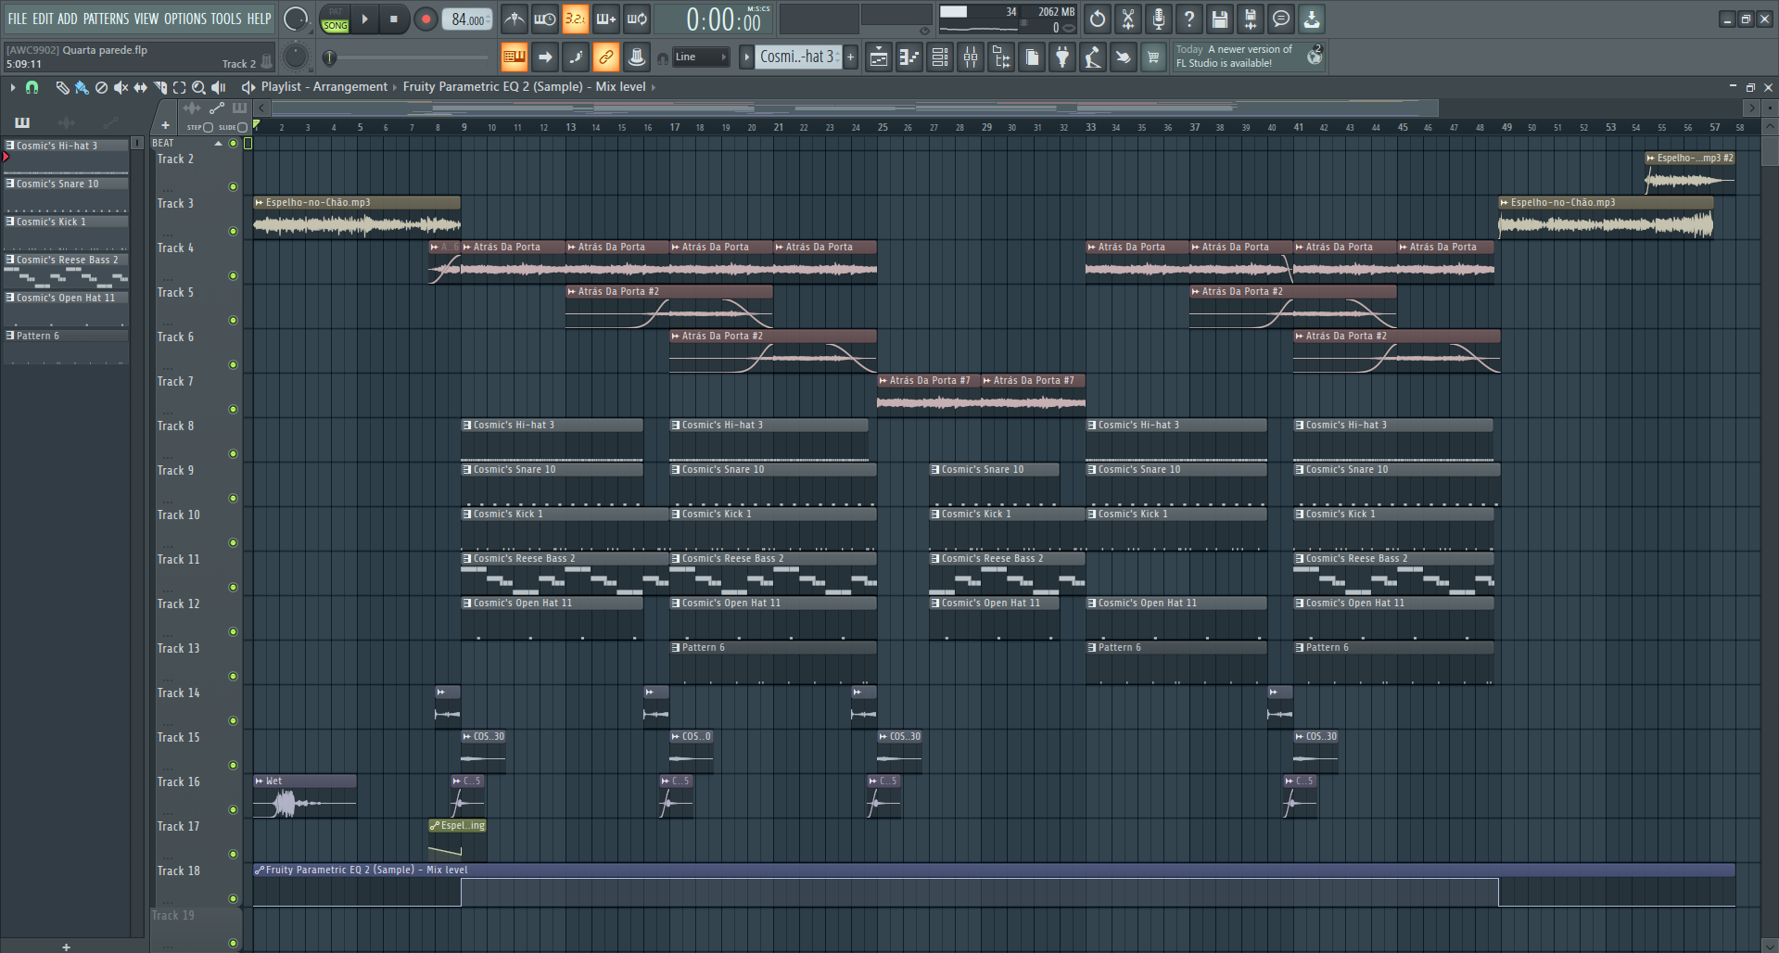The width and height of the screenshot is (1779, 953).
Task: Open pattern menu arrow left of pattern selector
Action: [746, 57]
